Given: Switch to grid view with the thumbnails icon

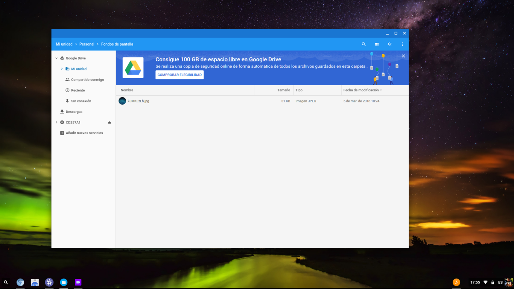Looking at the screenshot, I should tap(376, 44).
